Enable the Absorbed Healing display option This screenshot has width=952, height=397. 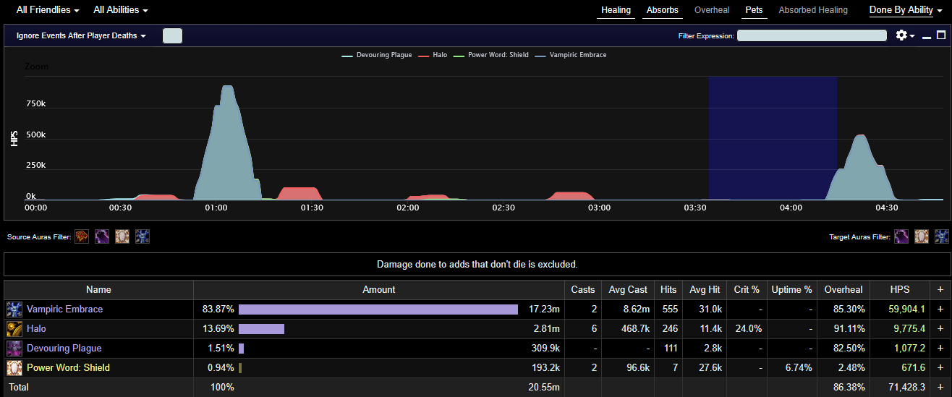point(812,10)
